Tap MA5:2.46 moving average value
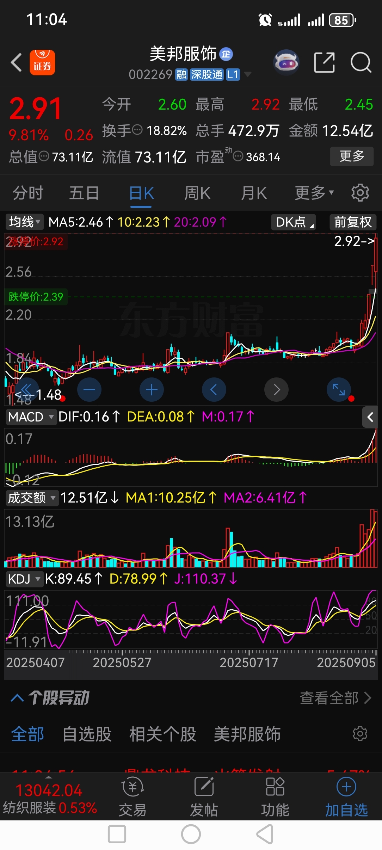The image size is (382, 850). tap(81, 222)
